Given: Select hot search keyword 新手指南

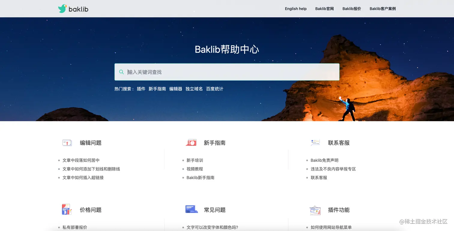Looking at the screenshot, I should pos(157,89).
